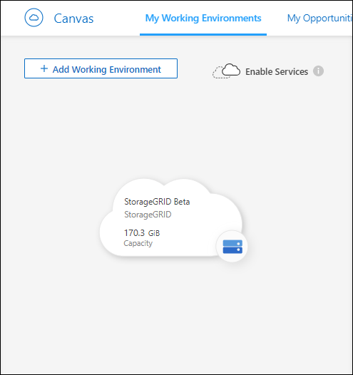Click the Enable Services label
This screenshot has height=375, width=353.
[277, 71]
